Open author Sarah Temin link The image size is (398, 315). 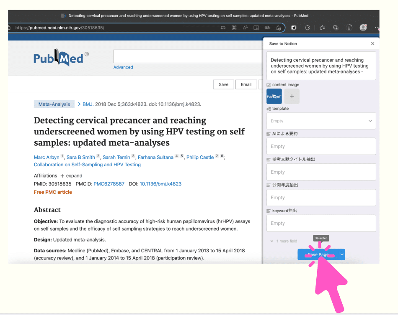pyautogui.click(x=116, y=157)
